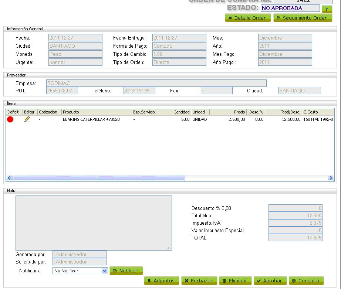This screenshot has width=341, height=289.
Task: Click the Fecha field 2011-12-27
Action: click(75, 38)
